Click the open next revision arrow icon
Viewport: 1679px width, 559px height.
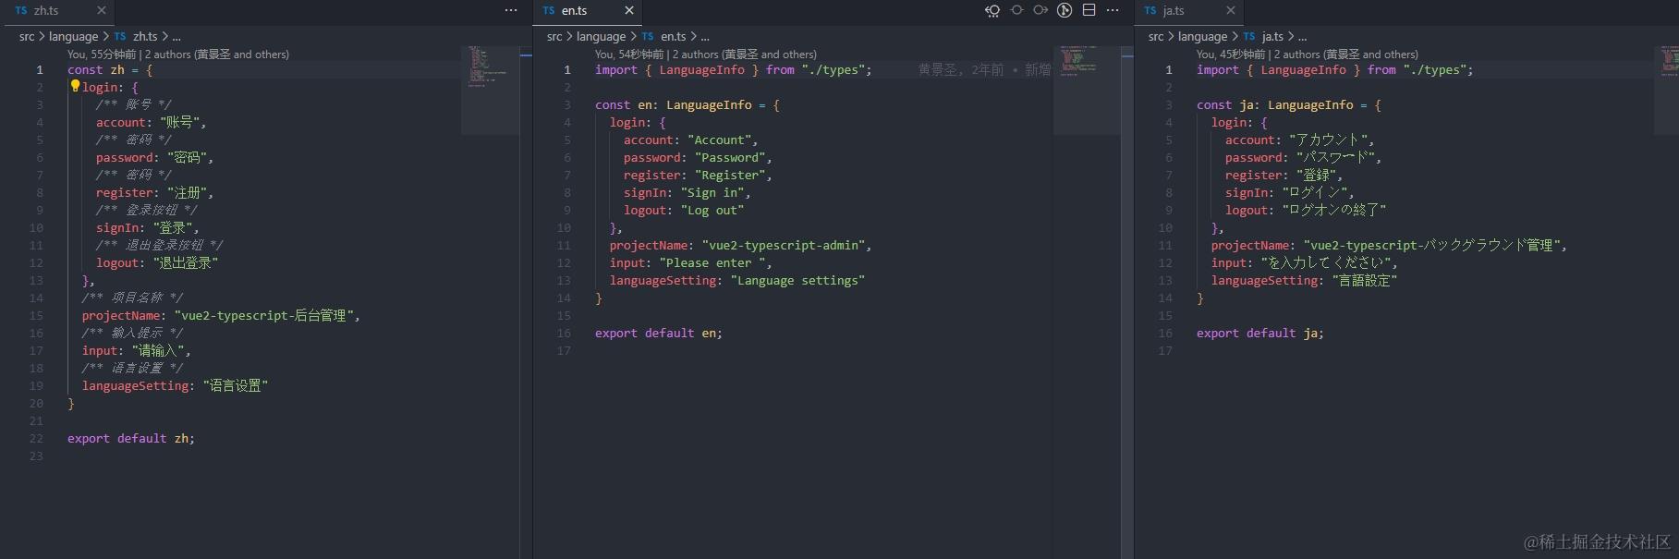point(1040,10)
